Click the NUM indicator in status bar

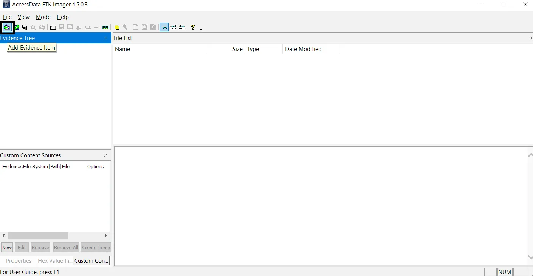[505, 272]
